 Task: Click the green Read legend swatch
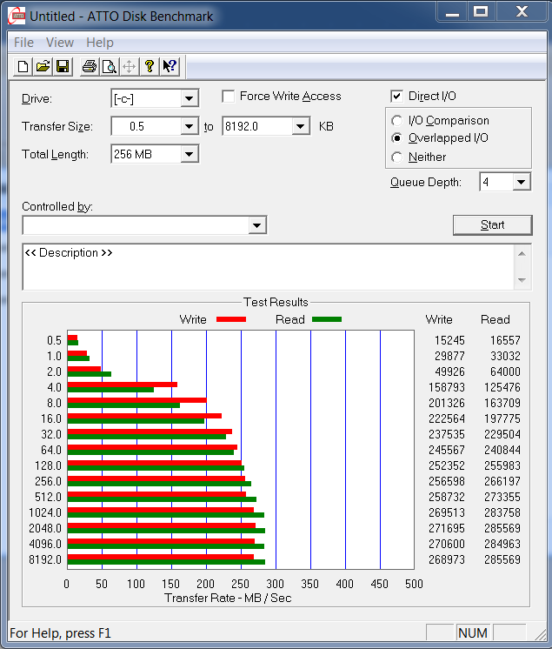click(x=327, y=319)
